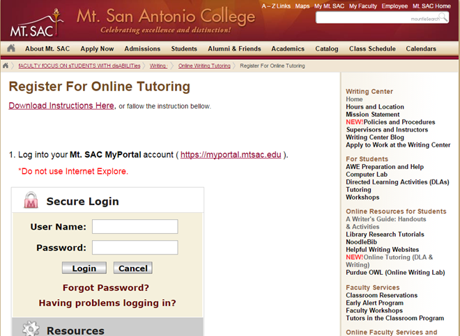
Task: Open the Apply Now menu item
Action: coord(97,49)
